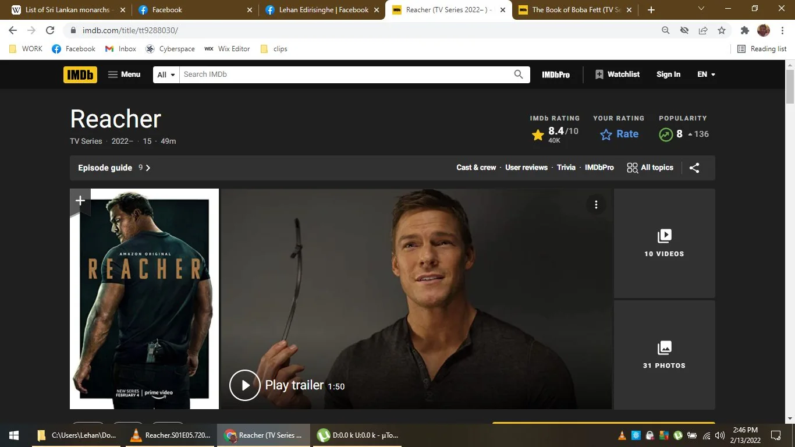Open the 2022– release info link
The height and width of the screenshot is (447, 795).
(122, 141)
